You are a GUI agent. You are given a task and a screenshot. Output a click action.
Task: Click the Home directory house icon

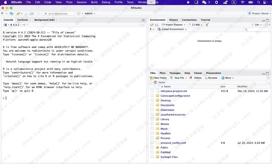(155, 82)
